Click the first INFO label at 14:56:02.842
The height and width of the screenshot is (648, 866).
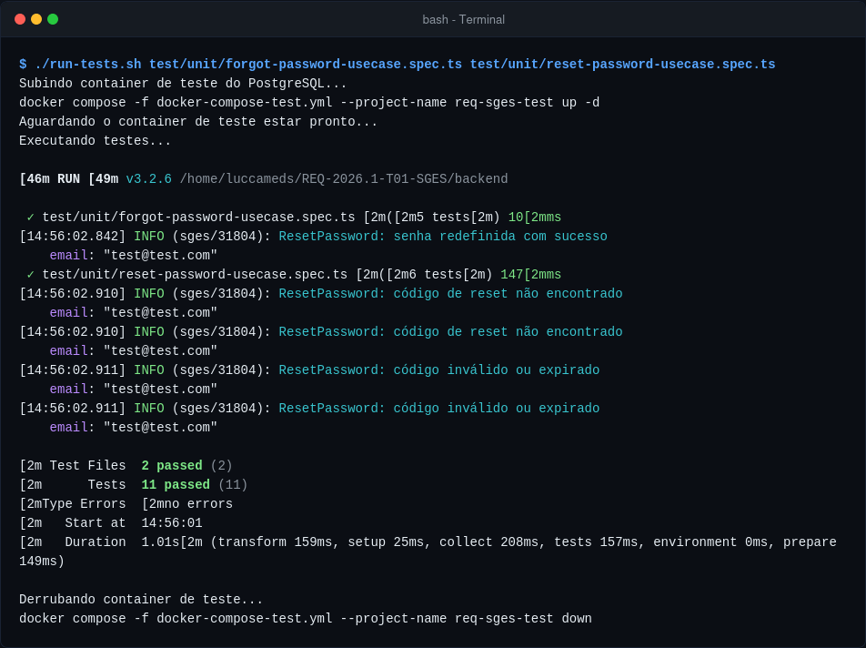148,237
